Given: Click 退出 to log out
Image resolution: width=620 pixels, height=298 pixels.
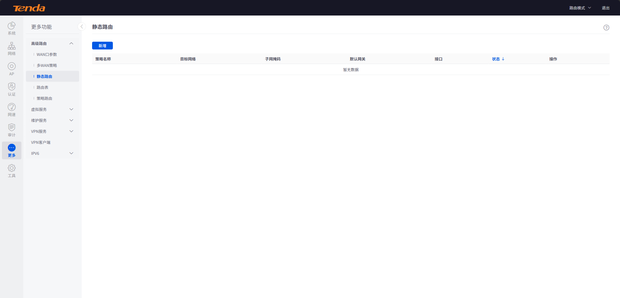Looking at the screenshot, I should [x=605, y=7].
